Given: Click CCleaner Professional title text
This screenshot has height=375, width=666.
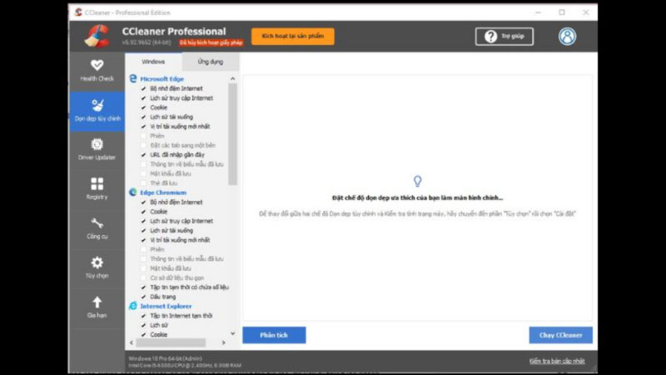Looking at the screenshot, I should coord(174,32).
